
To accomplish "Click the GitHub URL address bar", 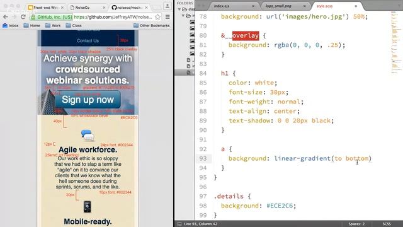I will (x=113, y=17).
